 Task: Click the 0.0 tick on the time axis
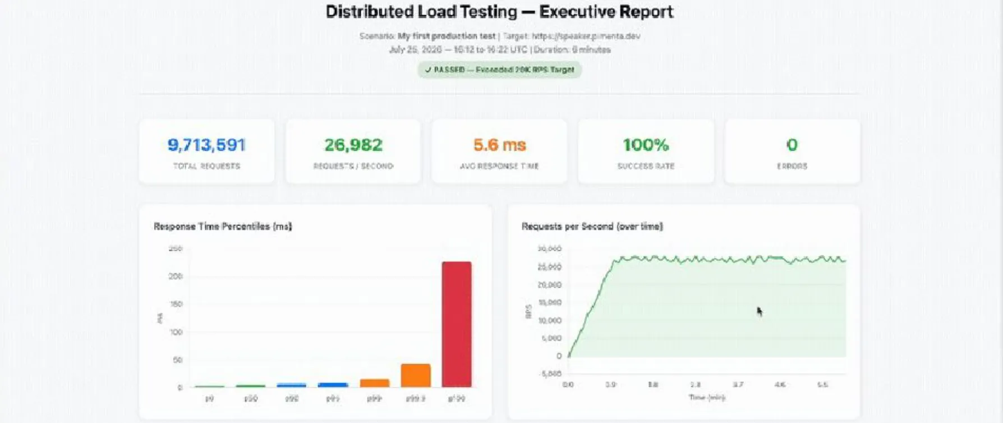pos(568,385)
